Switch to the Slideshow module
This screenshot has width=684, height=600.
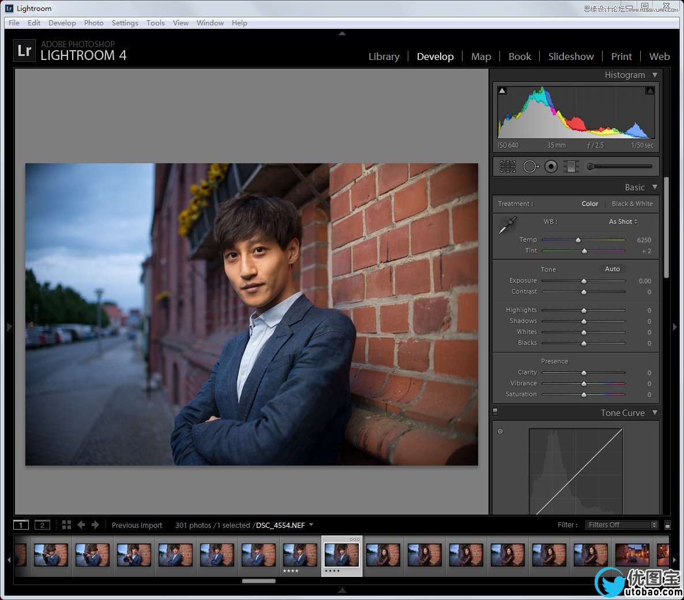(570, 57)
